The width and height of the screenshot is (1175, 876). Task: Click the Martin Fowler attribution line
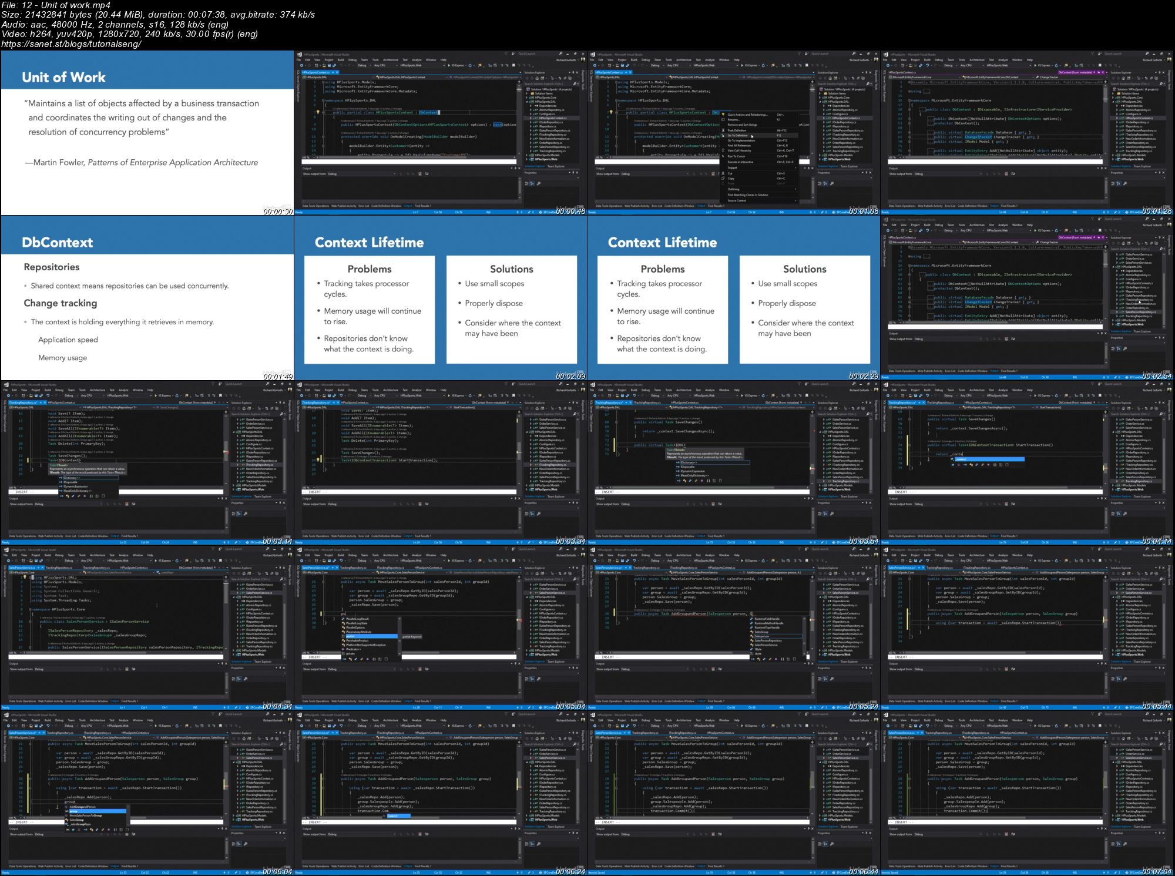[142, 163]
